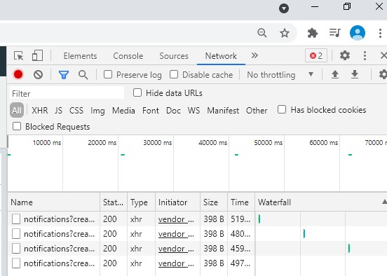Activate the inspect element picker icon
The height and width of the screenshot is (276, 387).
[18, 56]
